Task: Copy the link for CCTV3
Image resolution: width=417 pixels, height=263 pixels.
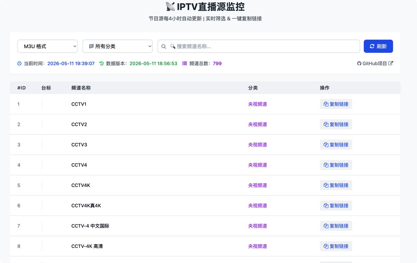Action: tap(336, 145)
